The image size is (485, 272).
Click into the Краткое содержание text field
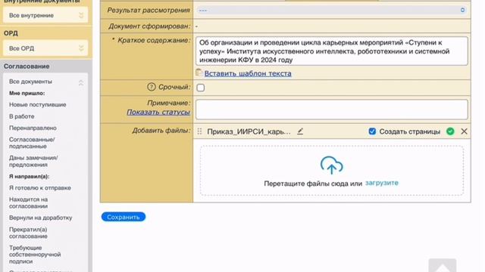332,51
